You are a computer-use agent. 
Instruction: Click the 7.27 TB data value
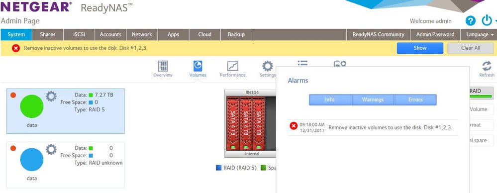104,95
